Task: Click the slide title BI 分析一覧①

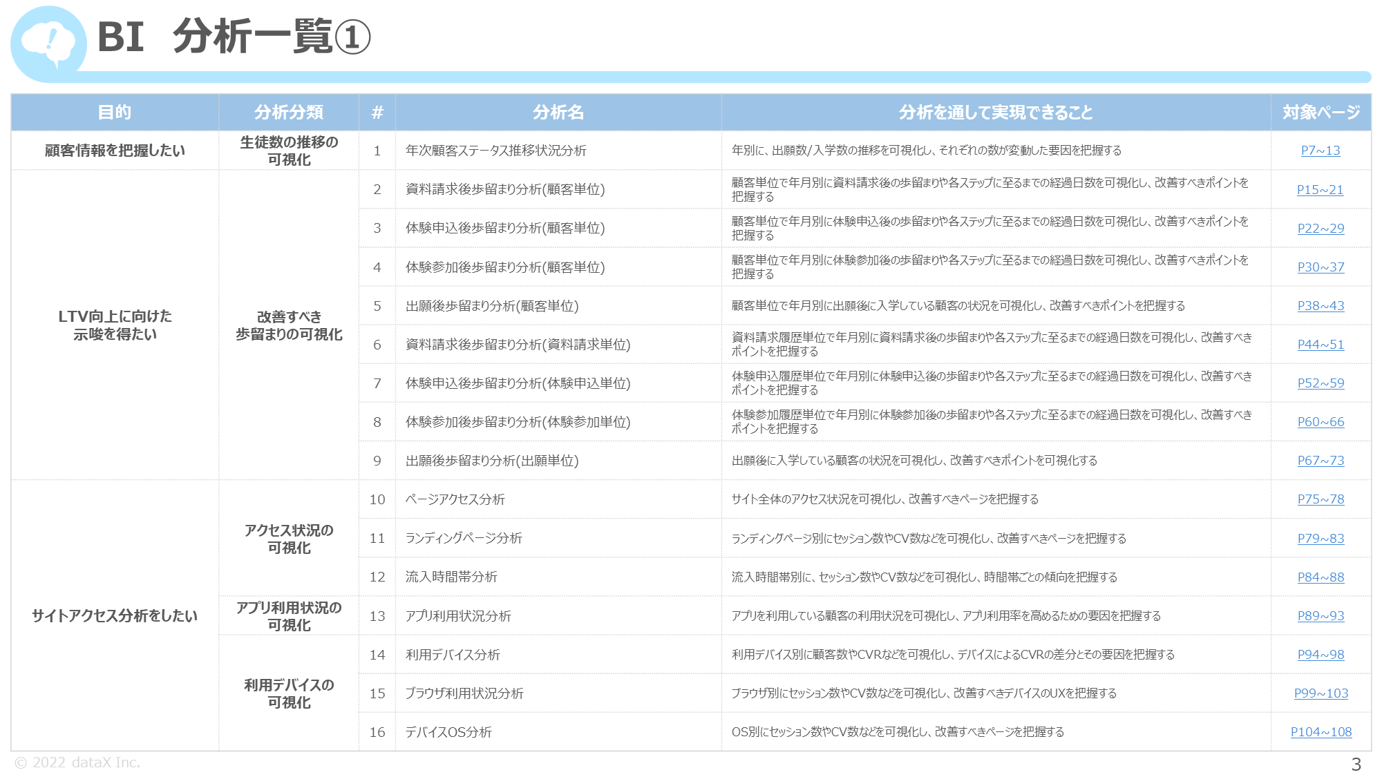Action: (234, 37)
